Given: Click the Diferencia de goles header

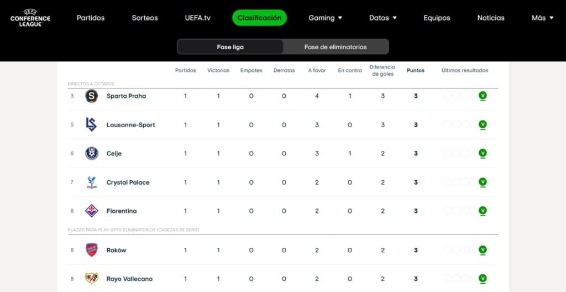Looking at the screenshot, I should coord(382,70).
